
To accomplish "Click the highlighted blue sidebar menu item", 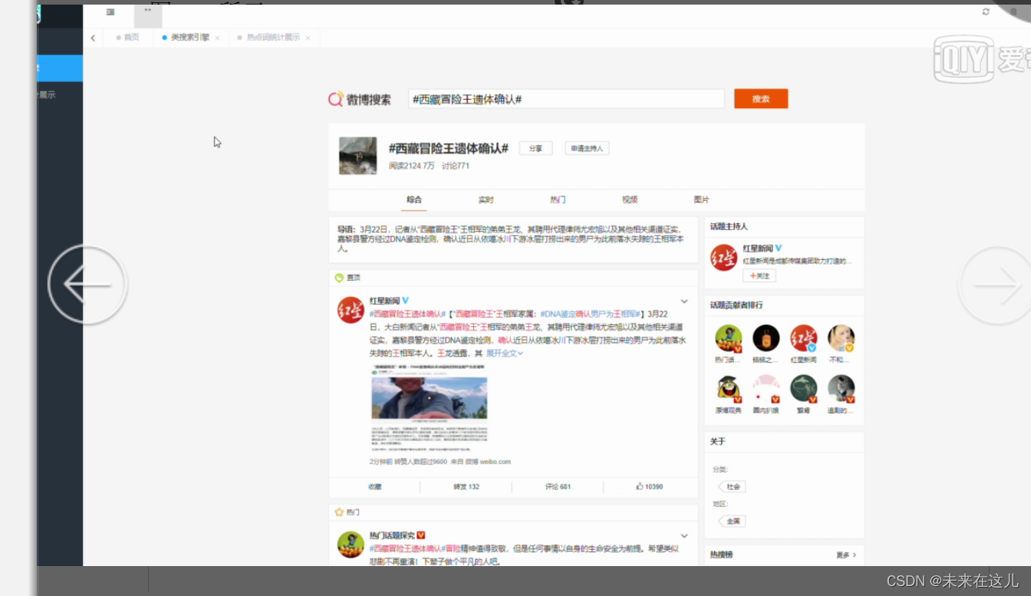I will 60,68.
